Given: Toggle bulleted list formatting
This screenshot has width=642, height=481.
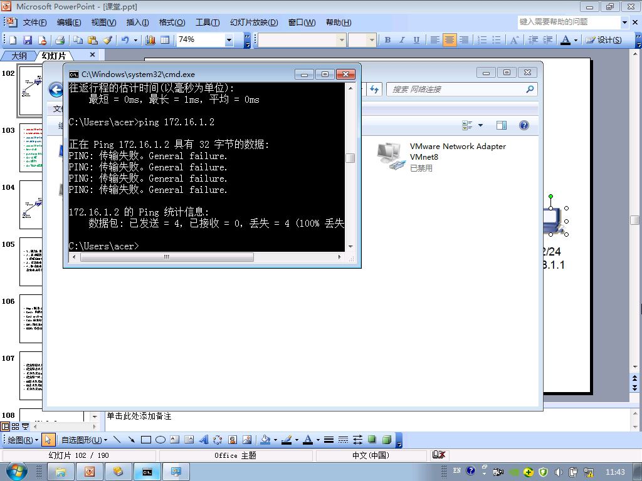Looking at the screenshot, I should (x=497, y=39).
